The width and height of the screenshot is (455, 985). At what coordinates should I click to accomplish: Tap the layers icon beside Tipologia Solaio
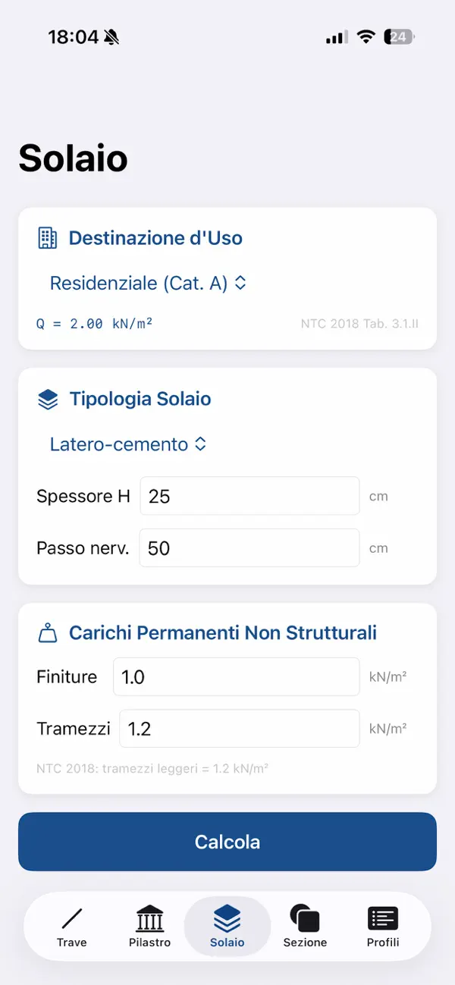48,399
